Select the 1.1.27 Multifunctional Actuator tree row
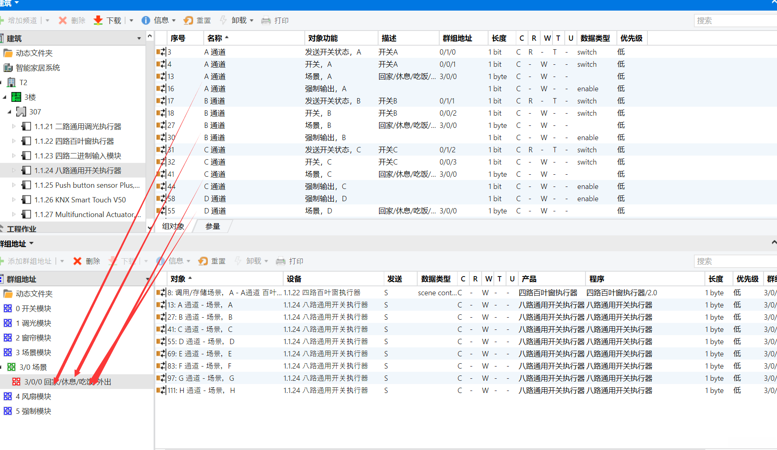This screenshot has height=450, width=777. tap(73, 215)
